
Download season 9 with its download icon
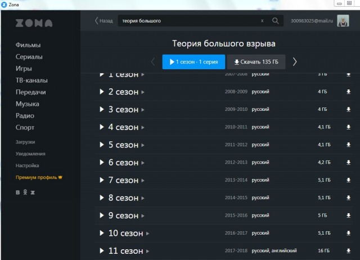tap(348, 216)
